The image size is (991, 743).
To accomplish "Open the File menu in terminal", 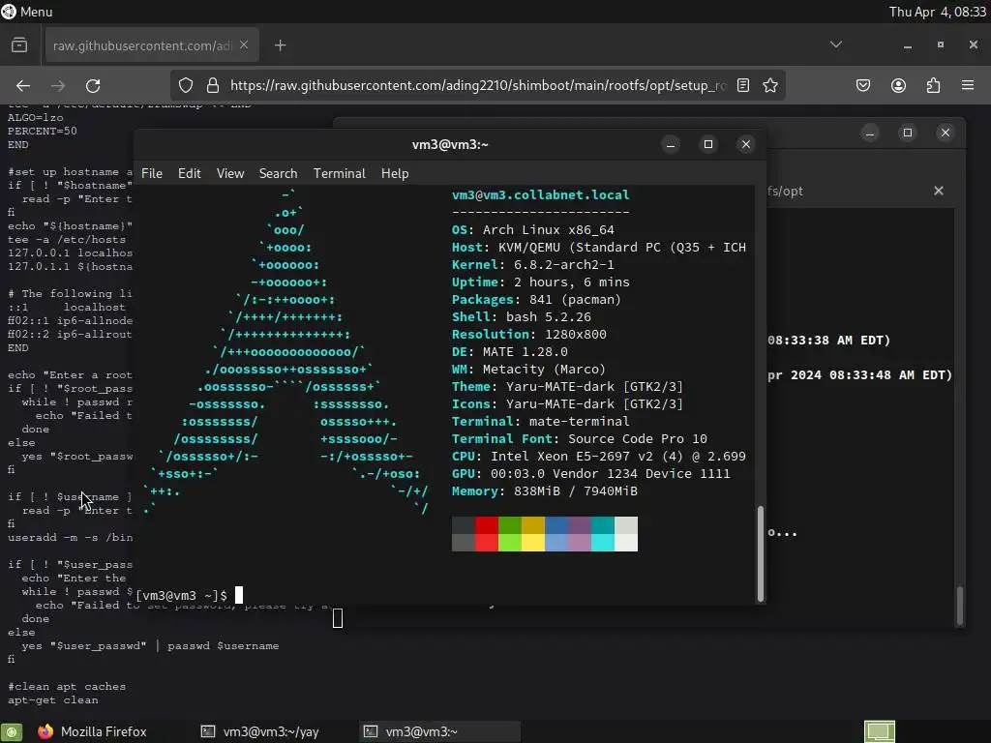I will (152, 173).
